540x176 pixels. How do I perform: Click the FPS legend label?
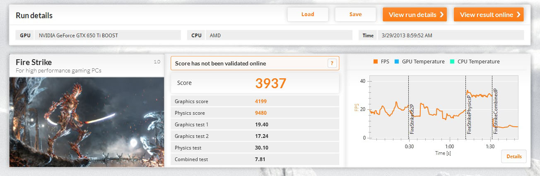[x=386, y=62]
